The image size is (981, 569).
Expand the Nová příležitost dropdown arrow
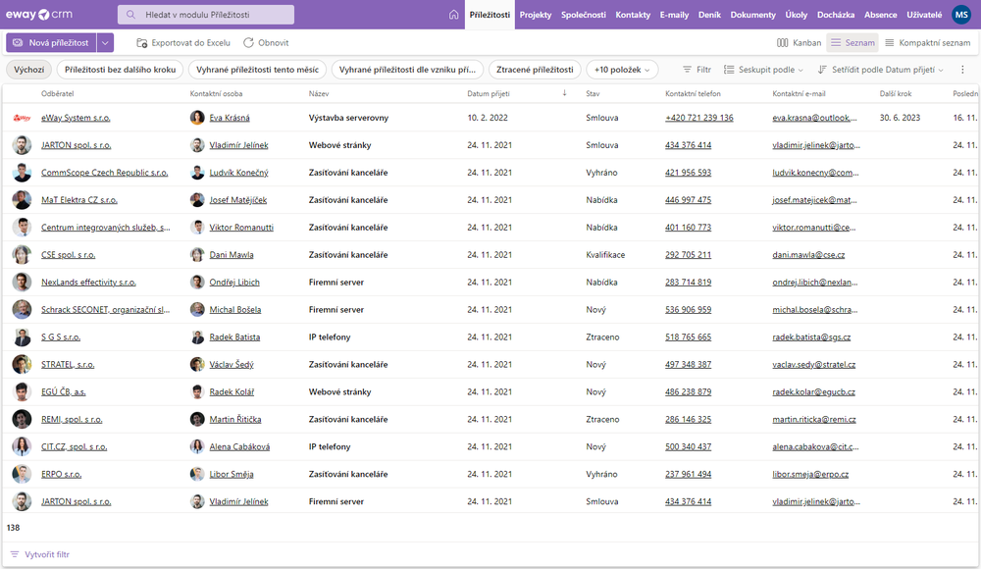(105, 42)
